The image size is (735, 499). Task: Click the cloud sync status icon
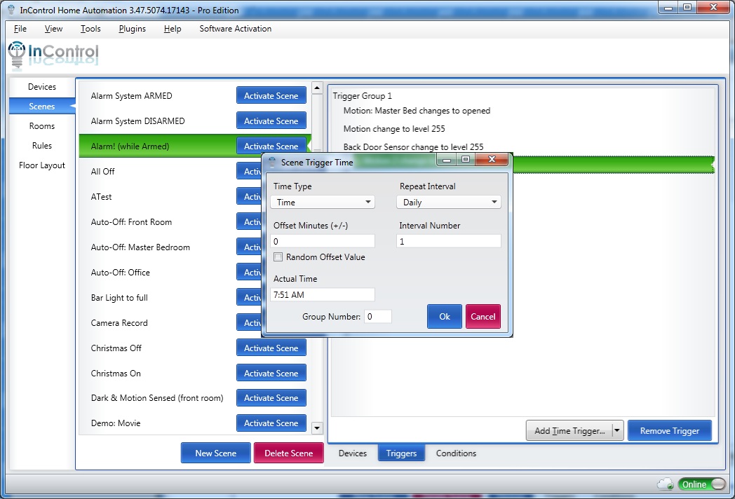coord(666,484)
